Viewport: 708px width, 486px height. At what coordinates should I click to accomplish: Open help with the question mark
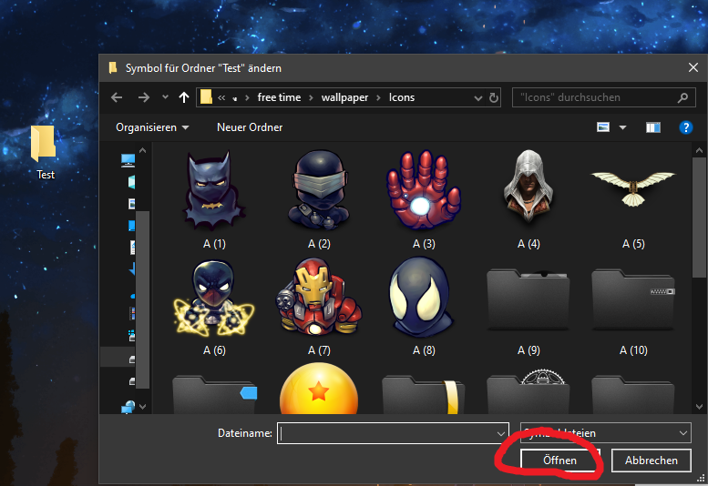tap(686, 127)
